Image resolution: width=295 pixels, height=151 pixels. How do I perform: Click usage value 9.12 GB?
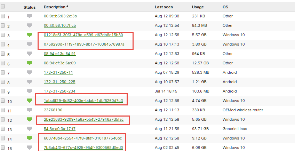[x=199, y=138]
